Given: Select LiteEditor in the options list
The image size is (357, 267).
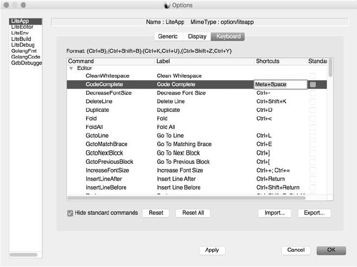Looking at the screenshot, I should coord(22,27).
